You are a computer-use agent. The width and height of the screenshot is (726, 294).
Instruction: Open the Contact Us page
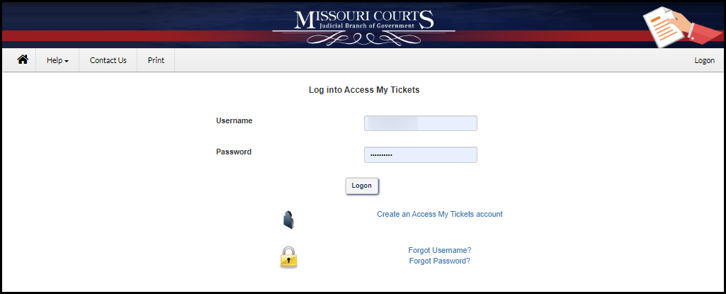tap(108, 60)
